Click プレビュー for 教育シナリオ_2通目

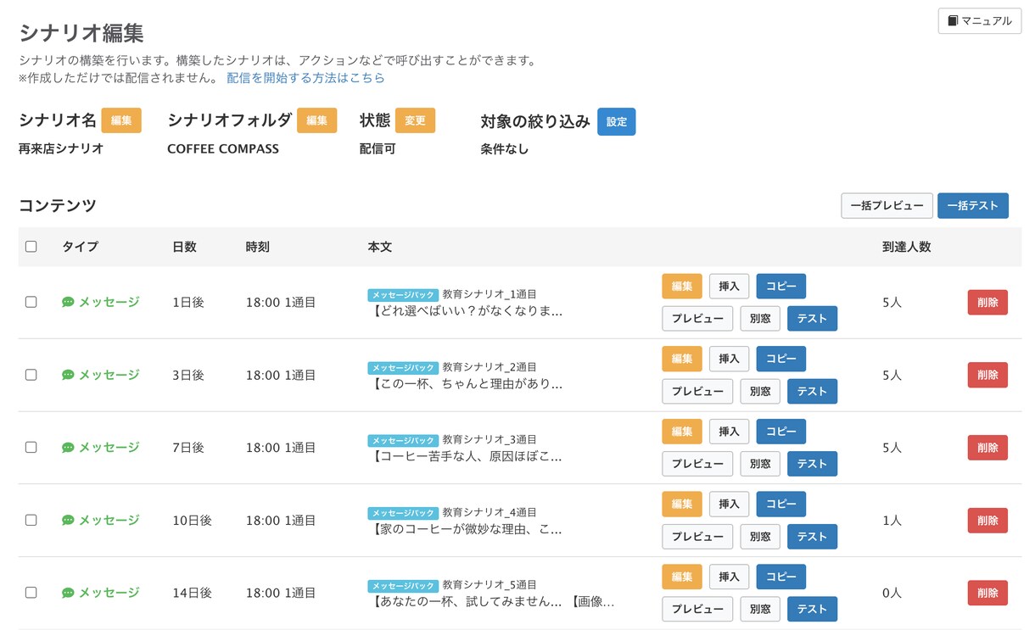697,391
